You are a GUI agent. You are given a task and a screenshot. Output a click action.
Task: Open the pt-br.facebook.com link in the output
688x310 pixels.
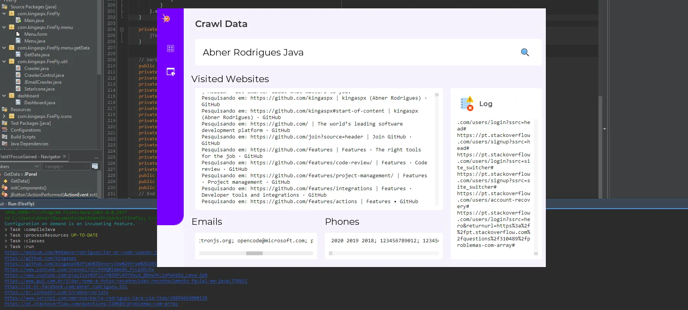click(x=66, y=286)
